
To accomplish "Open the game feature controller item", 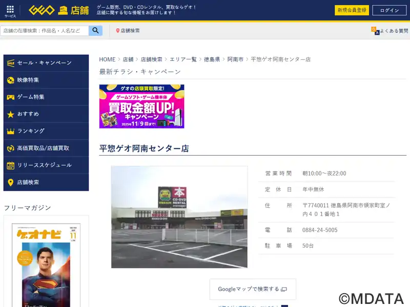I will (46, 97).
